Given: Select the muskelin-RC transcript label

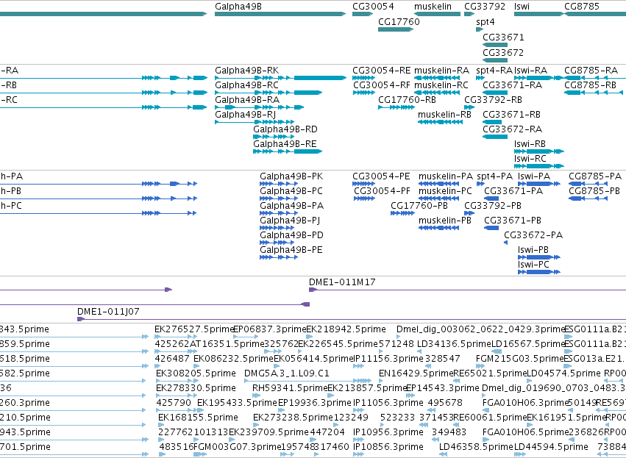Looking at the screenshot, I should click(441, 85).
